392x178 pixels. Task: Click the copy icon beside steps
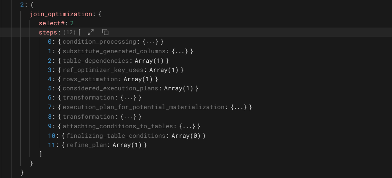click(x=105, y=32)
